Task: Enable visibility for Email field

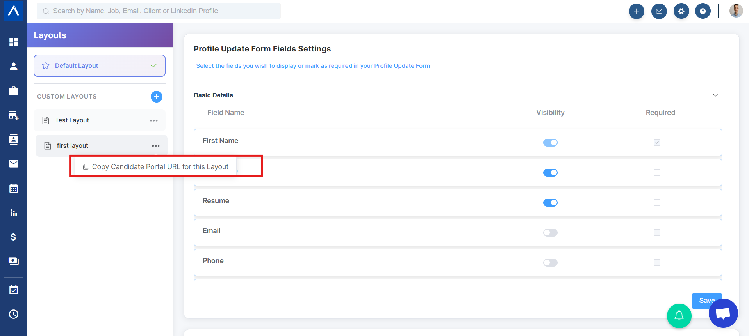Action: 550,233
